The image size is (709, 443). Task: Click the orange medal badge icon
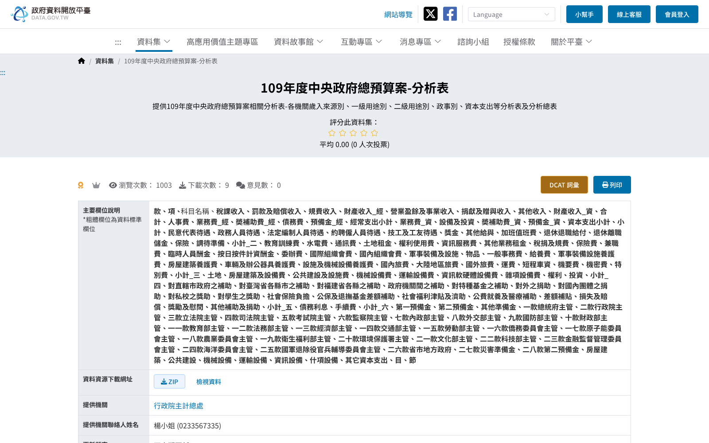(81, 185)
